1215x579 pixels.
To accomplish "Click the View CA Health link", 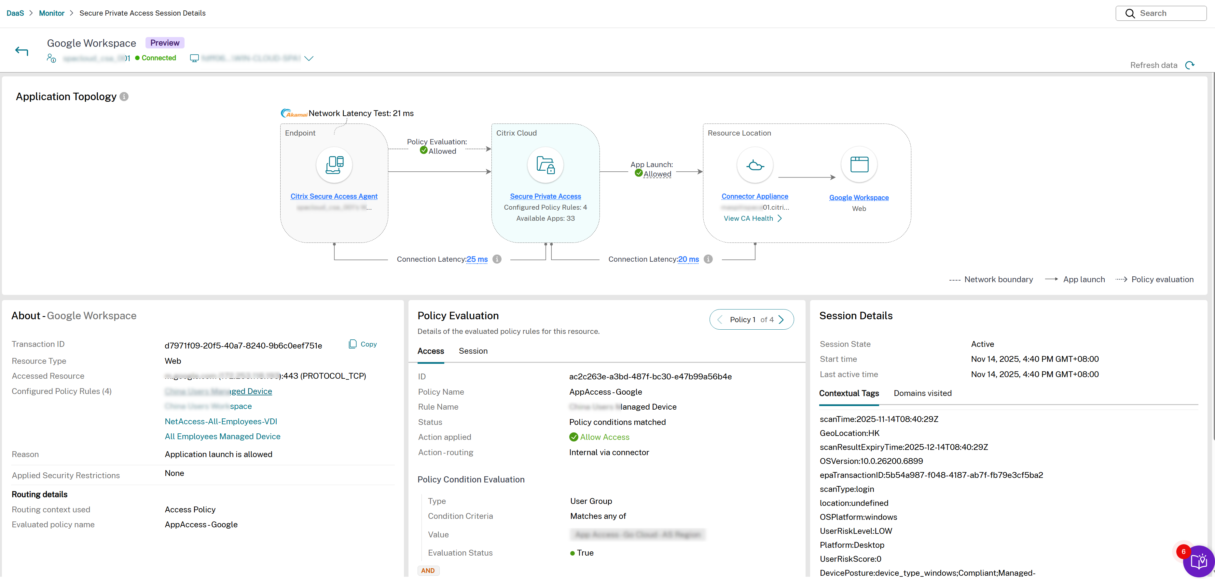I will 753,218.
